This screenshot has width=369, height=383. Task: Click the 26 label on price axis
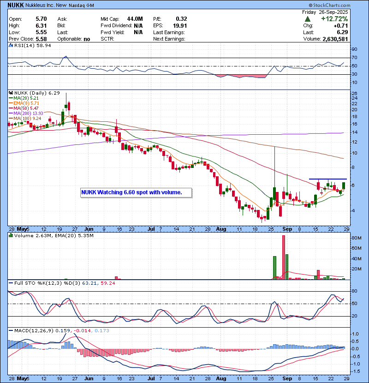click(354, 94)
